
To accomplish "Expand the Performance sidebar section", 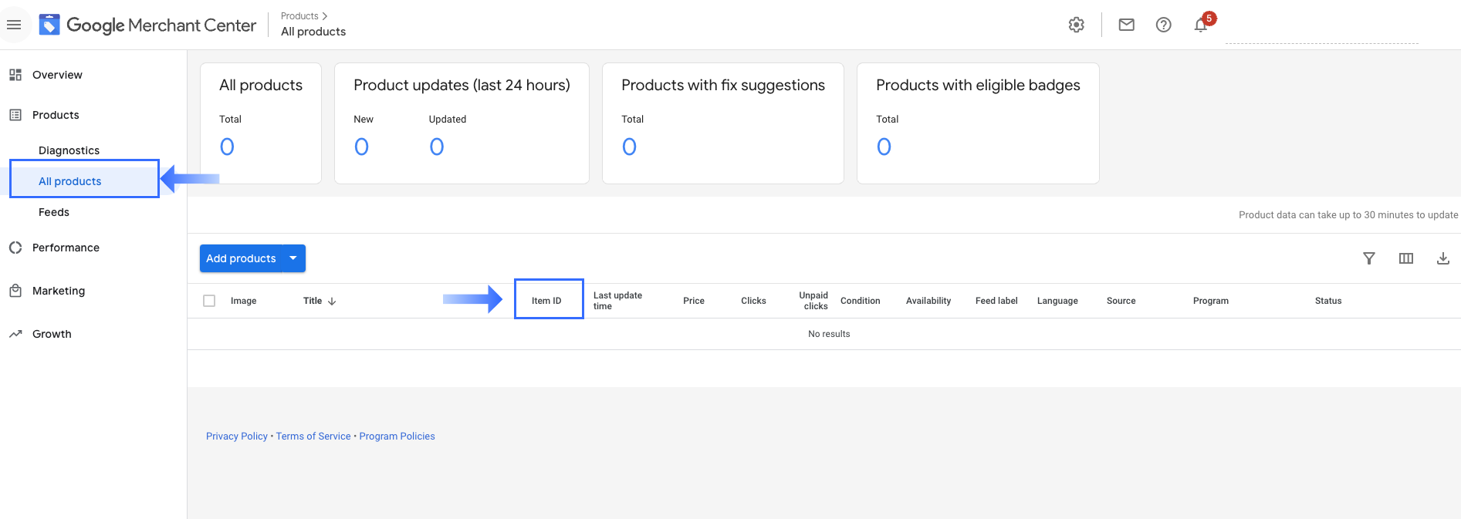I will [66, 248].
